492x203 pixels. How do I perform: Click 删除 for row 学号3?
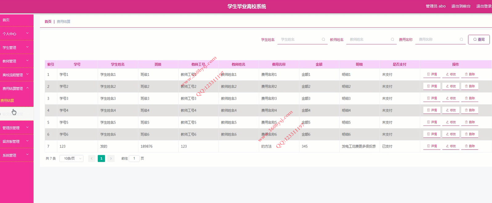pyautogui.click(x=470, y=98)
